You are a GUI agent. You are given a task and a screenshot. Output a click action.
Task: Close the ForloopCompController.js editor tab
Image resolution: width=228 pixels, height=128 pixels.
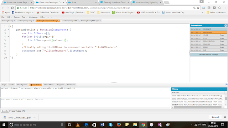(x=59, y=21)
